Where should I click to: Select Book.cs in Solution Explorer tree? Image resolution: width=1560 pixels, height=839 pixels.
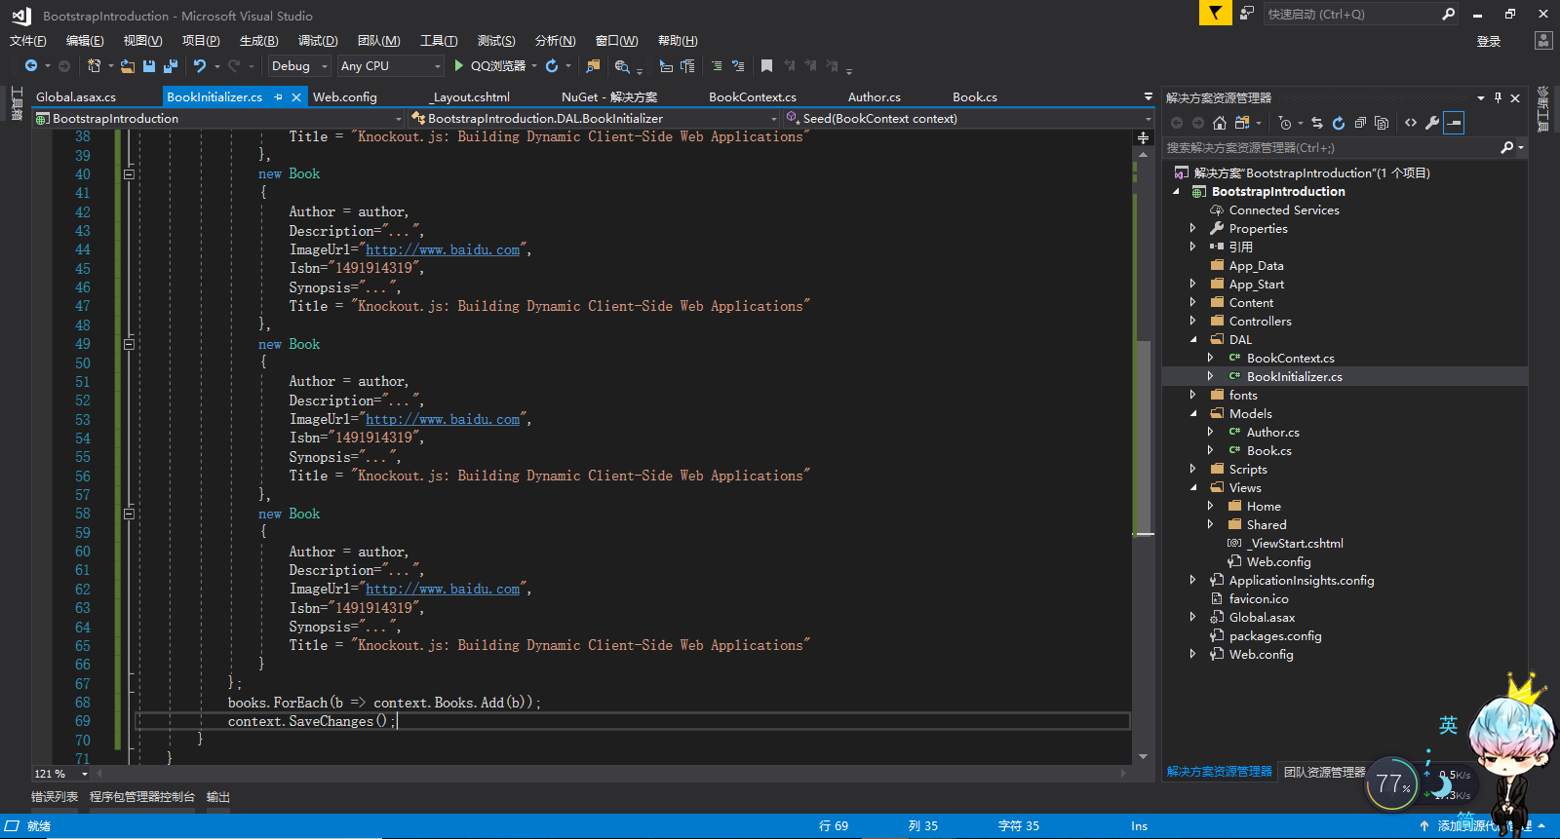point(1268,451)
